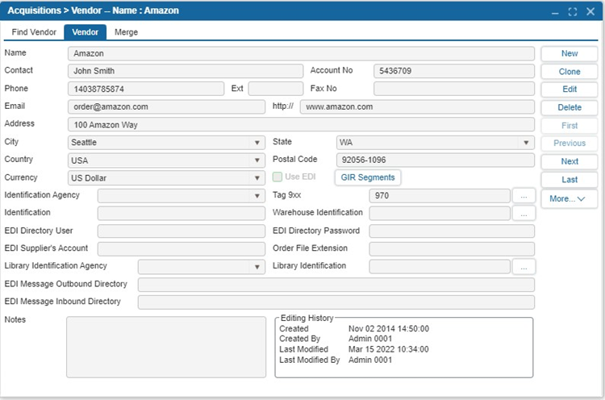This screenshot has height=400, width=605.
Task: Select the Vendor tab
Action: (86, 32)
